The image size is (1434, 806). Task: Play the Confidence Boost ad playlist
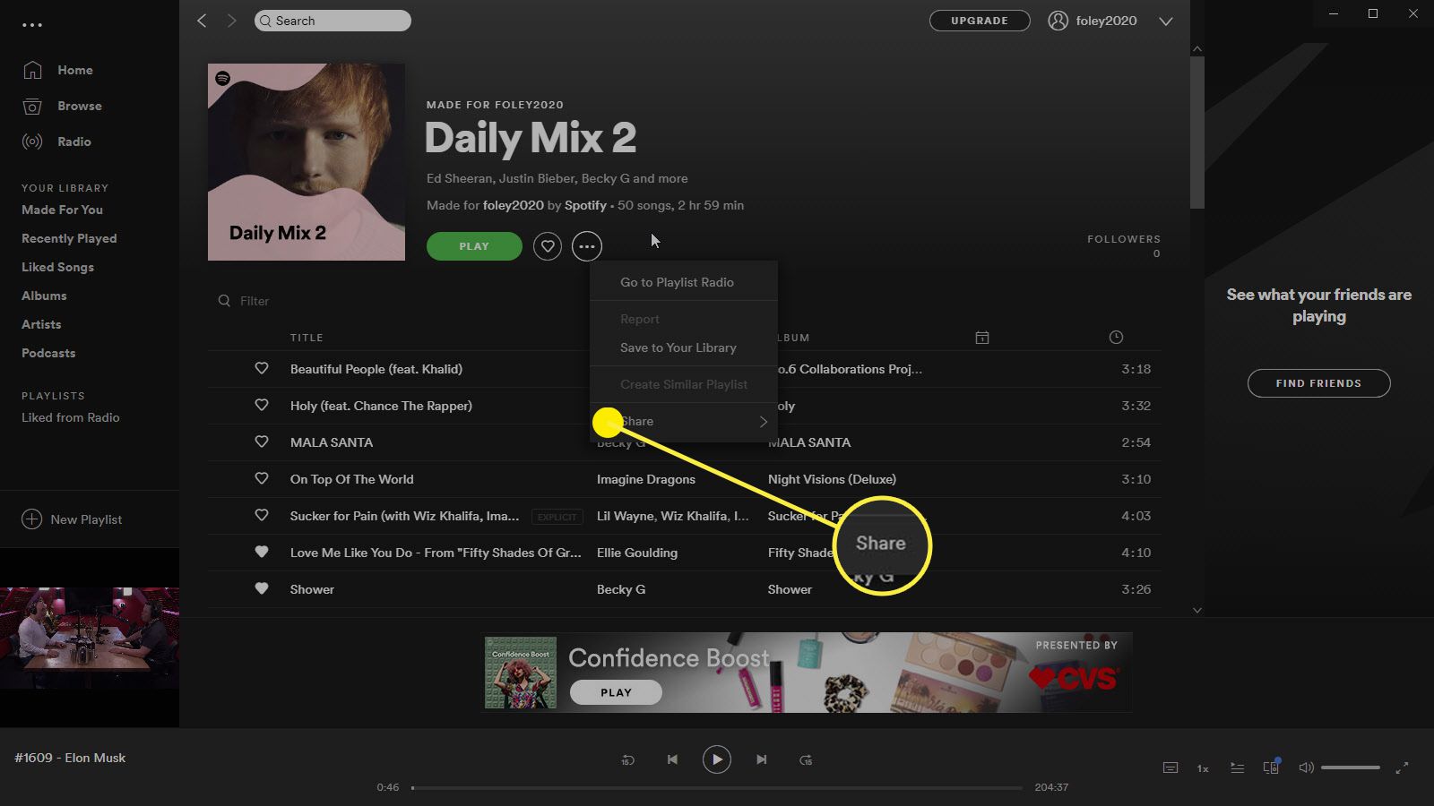616,692
